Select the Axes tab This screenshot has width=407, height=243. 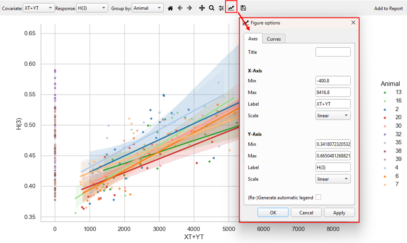pyautogui.click(x=253, y=38)
